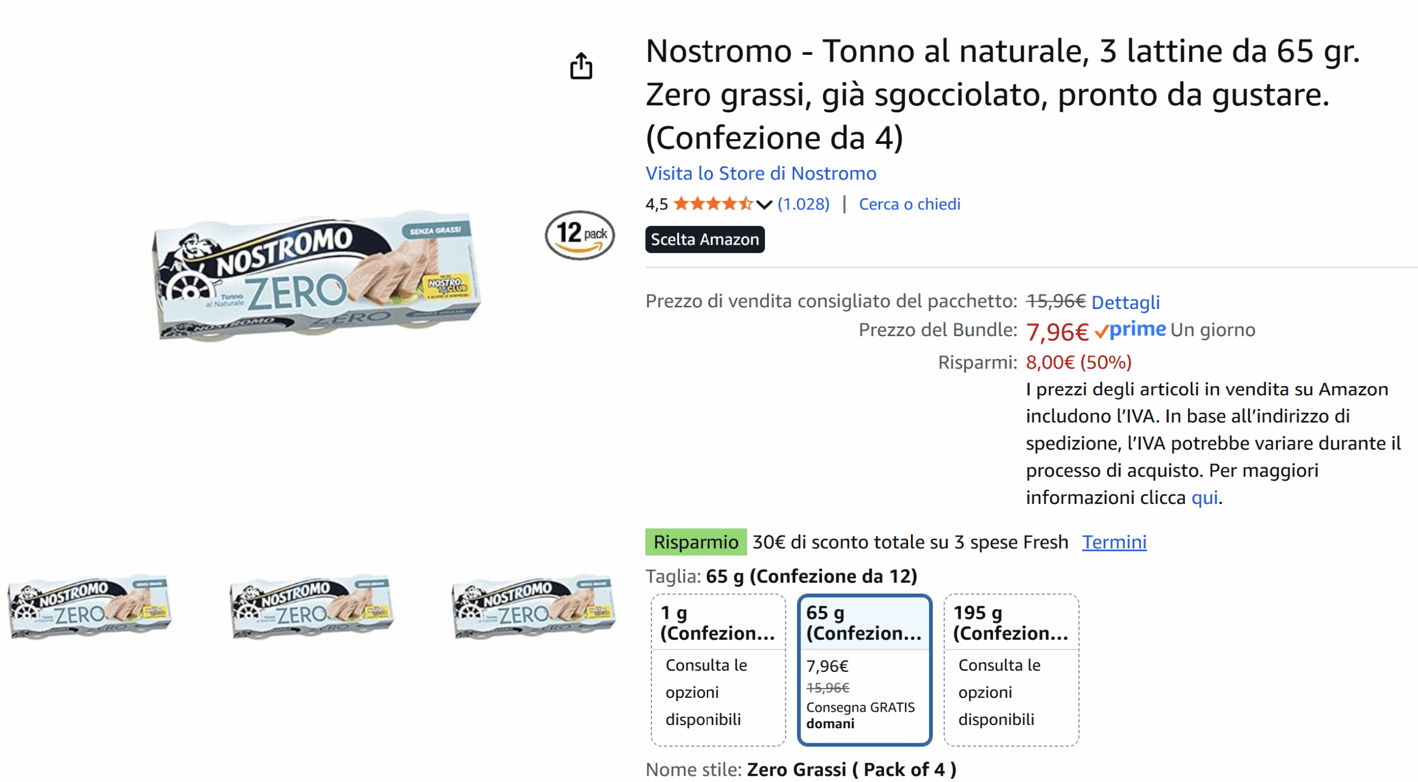Viewport: 1418px width, 782px height.
Task: Select the 195 g pack size option
Action: point(1011,670)
